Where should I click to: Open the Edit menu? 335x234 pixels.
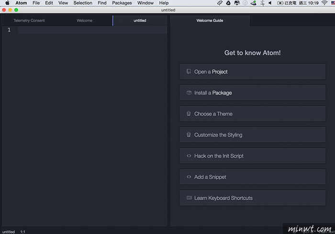(x=49, y=3)
